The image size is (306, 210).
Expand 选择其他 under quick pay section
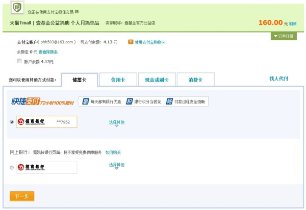pyautogui.click(x=116, y=123)
